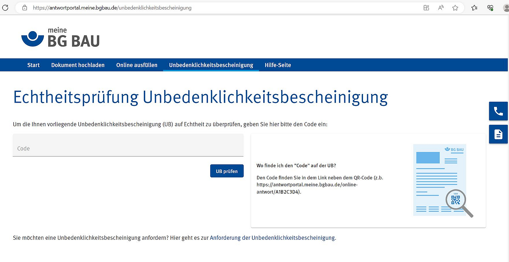This screenshot has width=509, height=262.
Task: Click the site lock icon in address bar
Action: pos(25,8)
